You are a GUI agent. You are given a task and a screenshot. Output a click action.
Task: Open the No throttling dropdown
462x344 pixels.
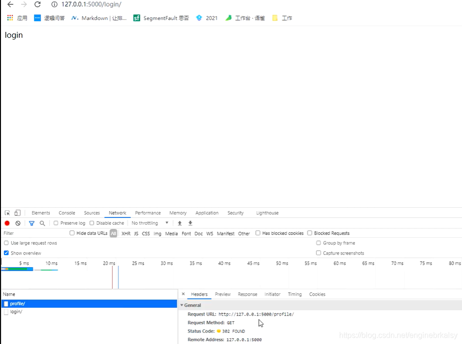(150, 223)
